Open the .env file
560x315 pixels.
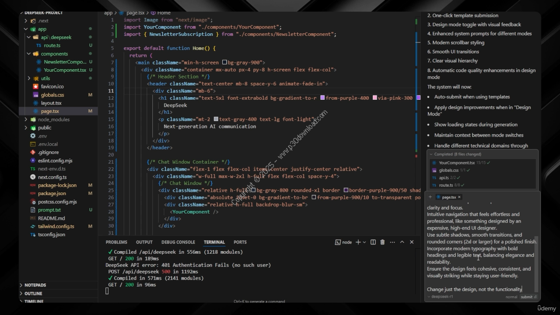pyautogui.click(x=42, y=136)
